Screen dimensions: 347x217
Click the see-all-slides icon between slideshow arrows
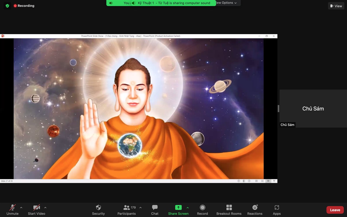(244, 181)
